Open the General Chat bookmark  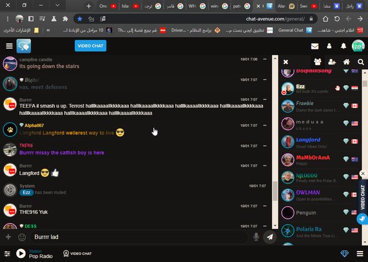pos(295,30)
